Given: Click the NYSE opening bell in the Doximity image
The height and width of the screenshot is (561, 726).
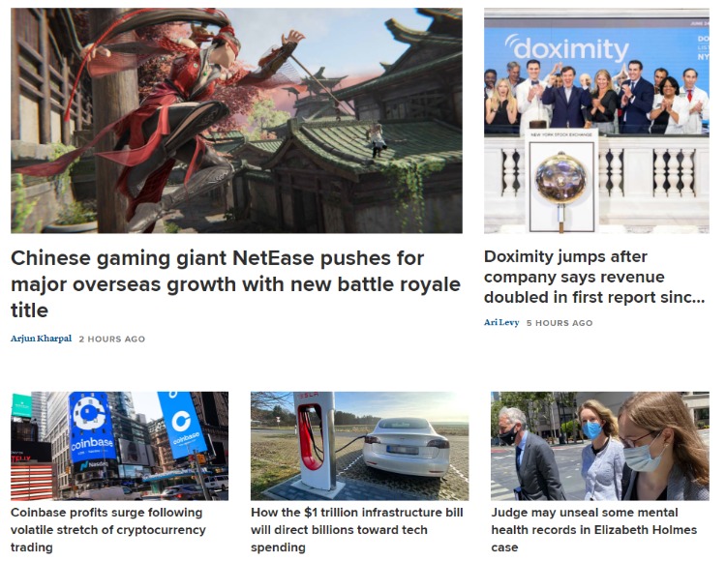Looking at the screenshot, I should [560, 179].
